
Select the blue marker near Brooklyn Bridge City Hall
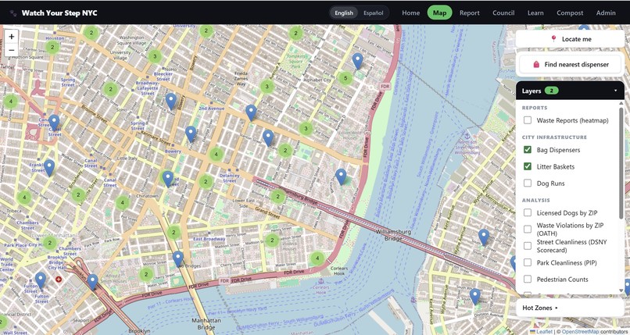(x=92, y=282)
